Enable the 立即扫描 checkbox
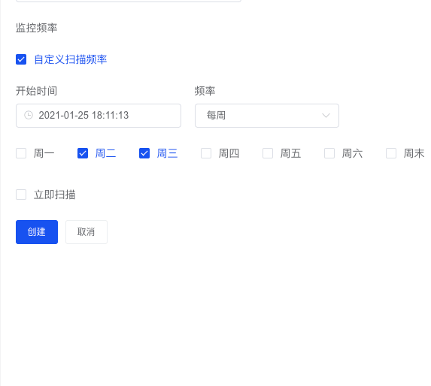 point(21,195)
